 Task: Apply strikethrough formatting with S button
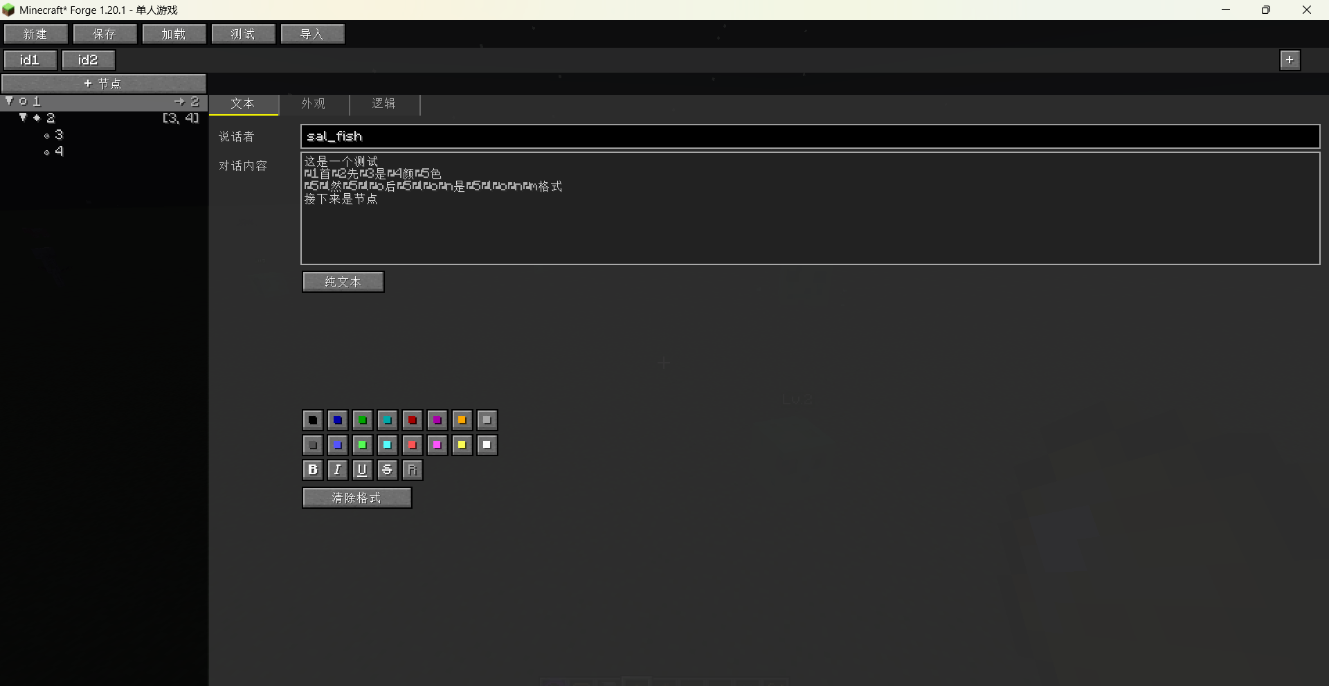click(388, 470)
